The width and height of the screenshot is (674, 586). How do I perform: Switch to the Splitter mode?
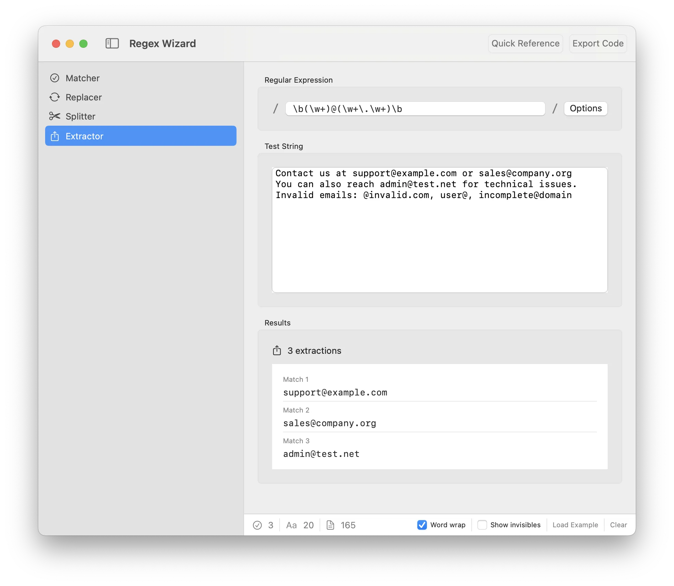click(80, 116)
